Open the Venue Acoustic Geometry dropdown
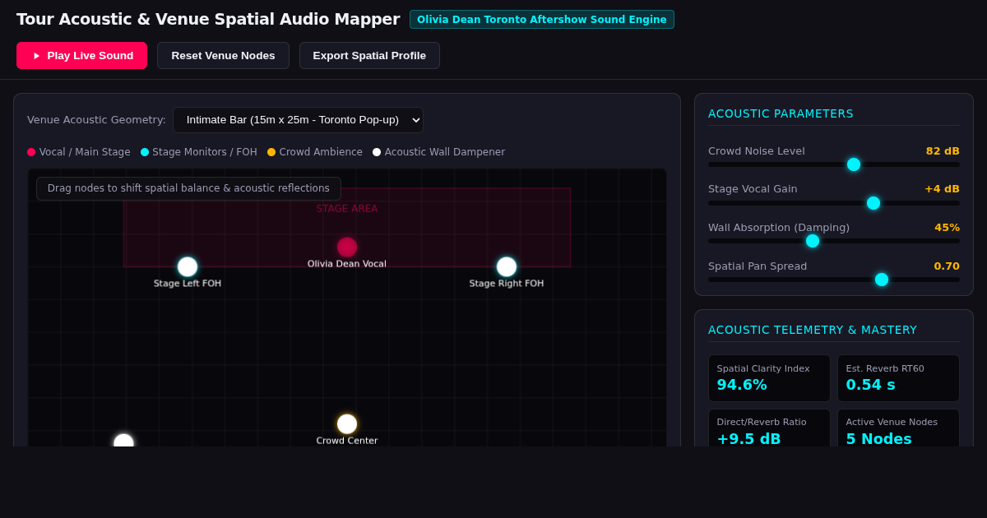Screen dimensions: 987x518 (298, 120)
